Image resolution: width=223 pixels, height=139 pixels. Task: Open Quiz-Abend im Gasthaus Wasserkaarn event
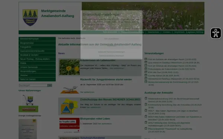[x=174, y=63]
